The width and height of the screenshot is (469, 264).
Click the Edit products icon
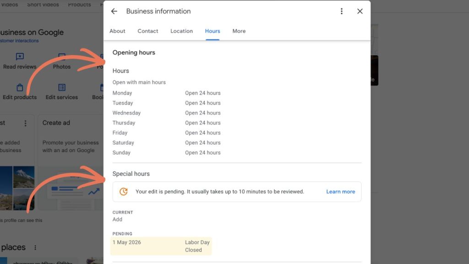pyautogui.click(x=19, y=87)
